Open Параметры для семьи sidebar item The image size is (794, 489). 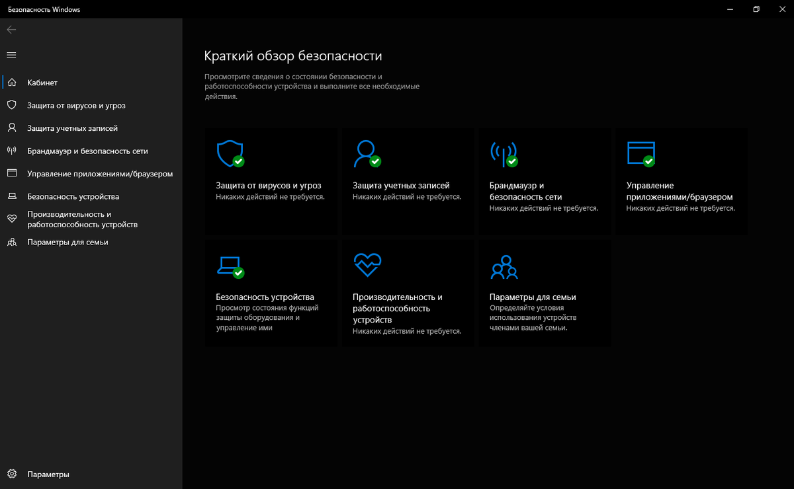pos(91,242)
